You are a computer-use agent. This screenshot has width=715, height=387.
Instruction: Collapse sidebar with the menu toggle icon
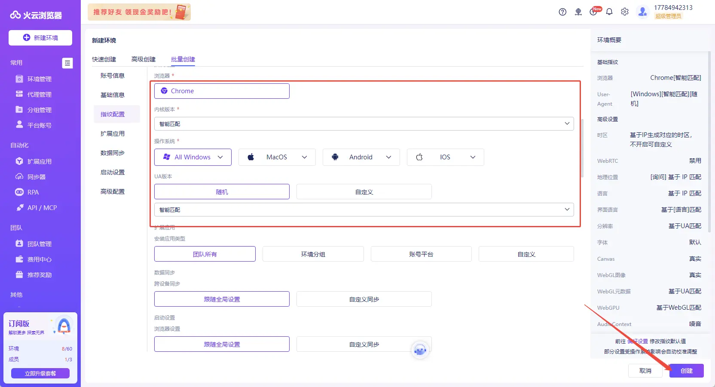point(67,63)
